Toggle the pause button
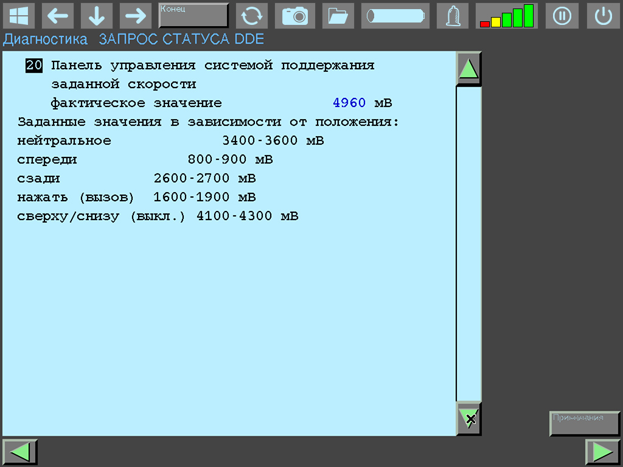The width and height of the screenshot is (623, 467). coord(562,16)
